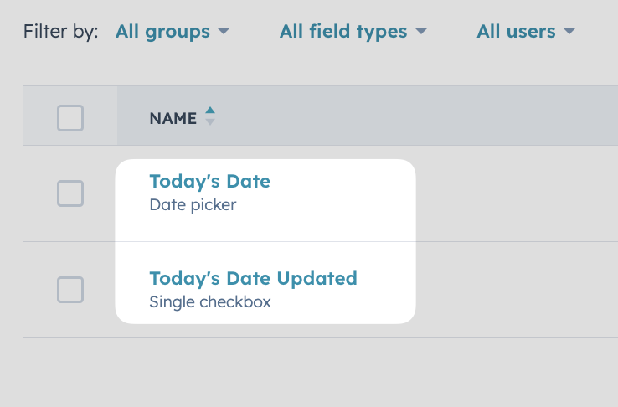Click the Filter by label

coord(60,32)
